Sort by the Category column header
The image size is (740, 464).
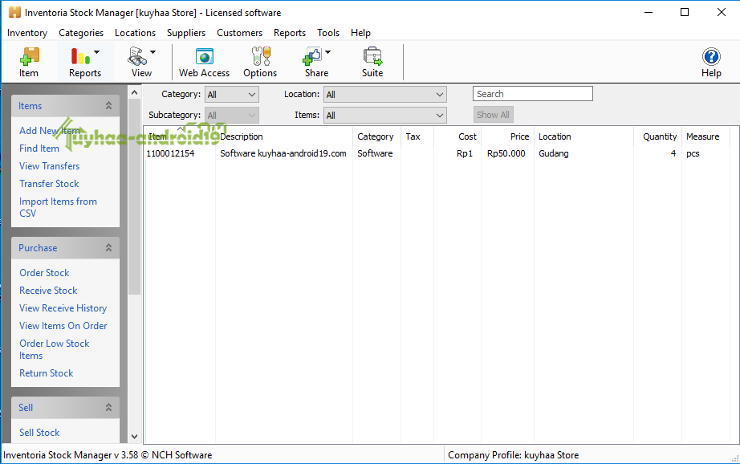coord(376,136)
